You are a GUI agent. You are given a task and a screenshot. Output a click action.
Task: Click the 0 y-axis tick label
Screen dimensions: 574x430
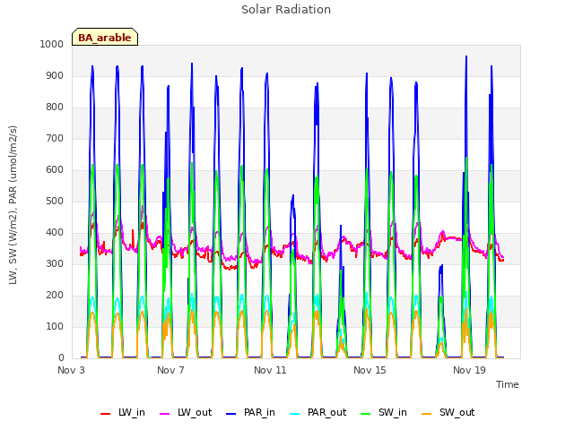[x=61, y=358]
